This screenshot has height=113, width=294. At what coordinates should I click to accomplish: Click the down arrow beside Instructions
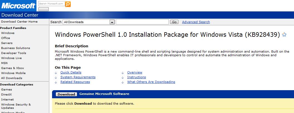point(122,77)
